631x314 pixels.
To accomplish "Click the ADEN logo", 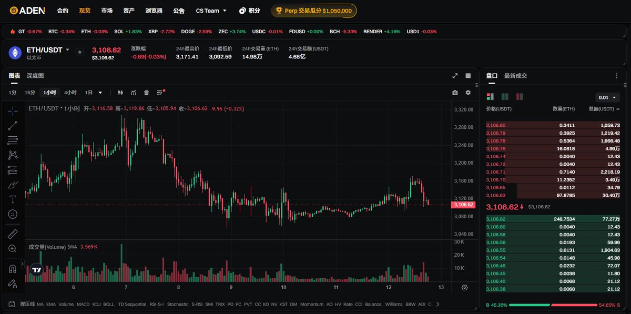I will pos(27,11).
